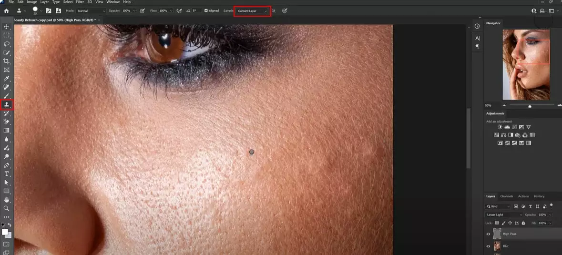Screen dimensions: 562x255
Task: Select the Crop tool
Action: tap(7, 61)
